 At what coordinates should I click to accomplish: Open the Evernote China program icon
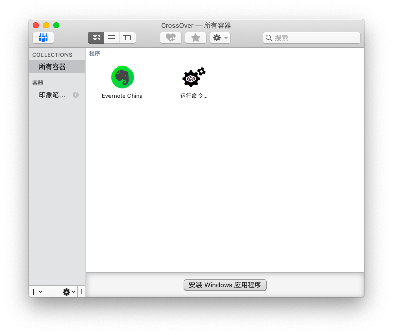122,77
